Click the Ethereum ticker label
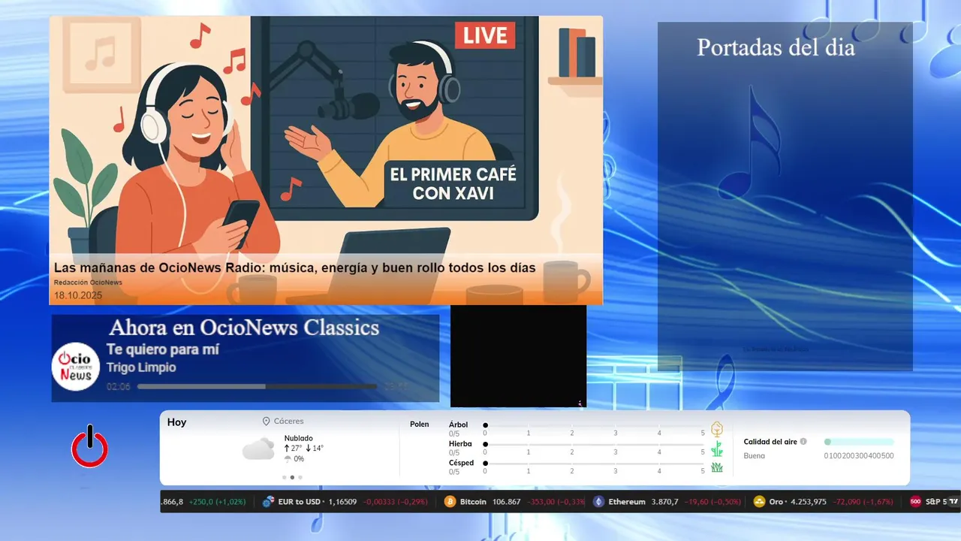The image size is (961, 541). (x=627, y=502)
